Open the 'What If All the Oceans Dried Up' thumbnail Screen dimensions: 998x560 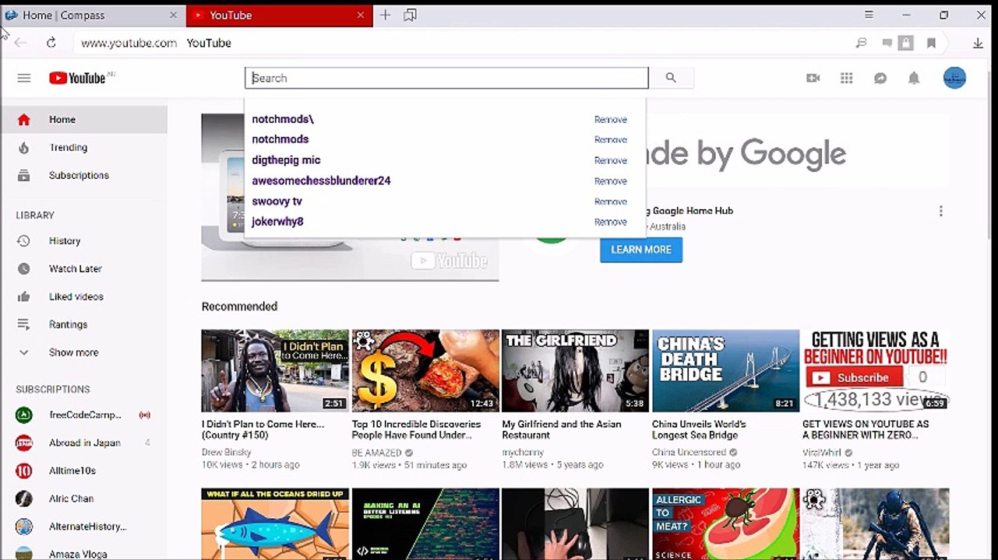coord(275,524)
